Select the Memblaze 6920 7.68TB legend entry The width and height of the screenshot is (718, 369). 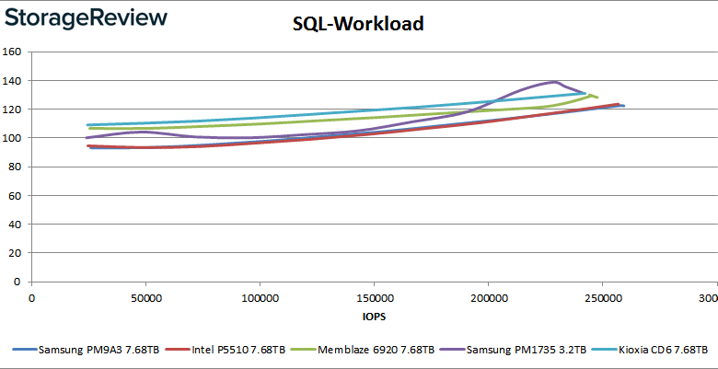pyautogui.click(x=363, y=350)
